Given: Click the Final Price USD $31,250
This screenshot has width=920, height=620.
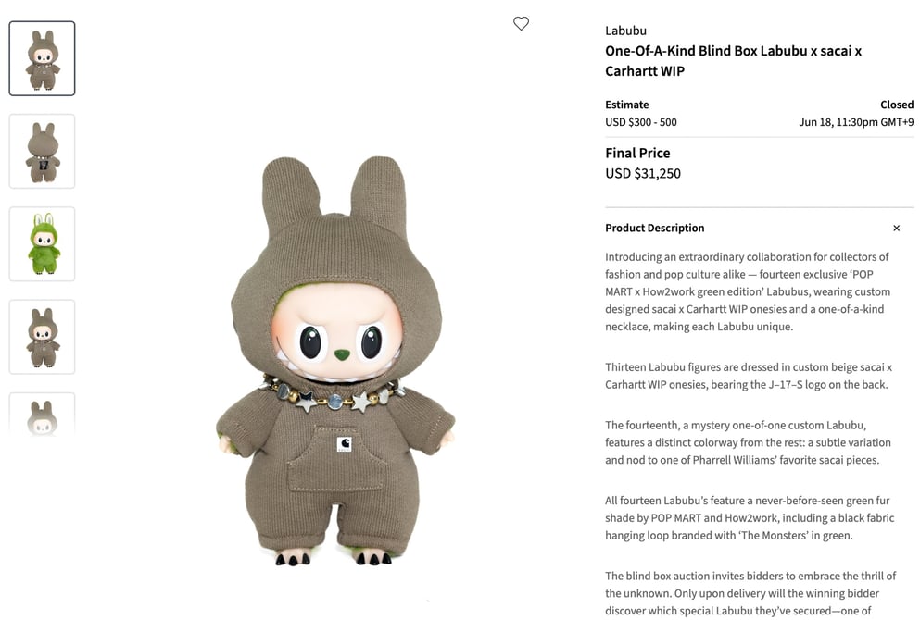Looking at the screenshot, I should click(x=643, y=173).
